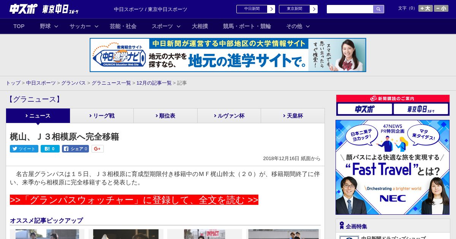Image resolution: width=456 pixels, height=239 pixels.
Task: Open 競馬・ボート・競輪 navigation item
Action: point(247,26)
